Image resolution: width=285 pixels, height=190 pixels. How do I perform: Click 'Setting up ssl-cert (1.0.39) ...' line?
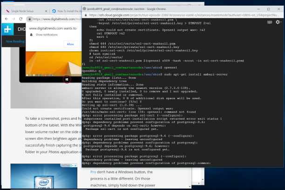[x=112, y=105]
